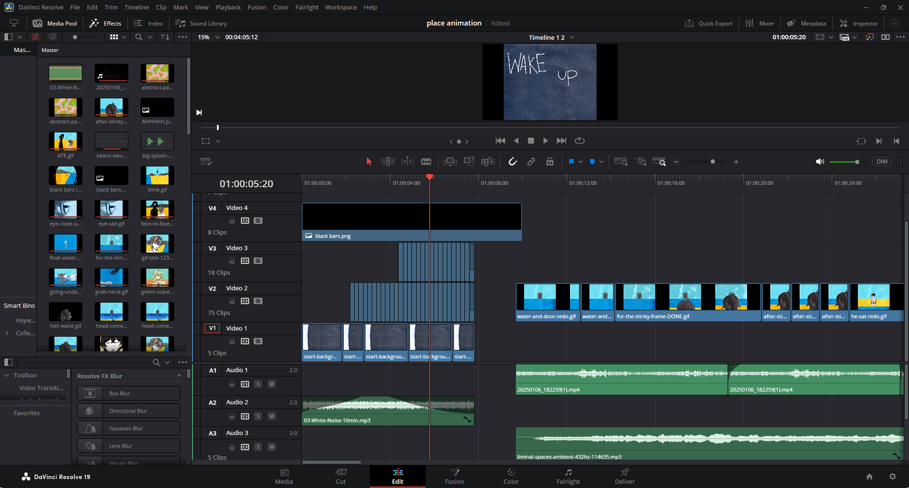Mute audio with the speaker icon
Image resolution: width=909 pixels, height=488 pixels.
tap(820, 162)
